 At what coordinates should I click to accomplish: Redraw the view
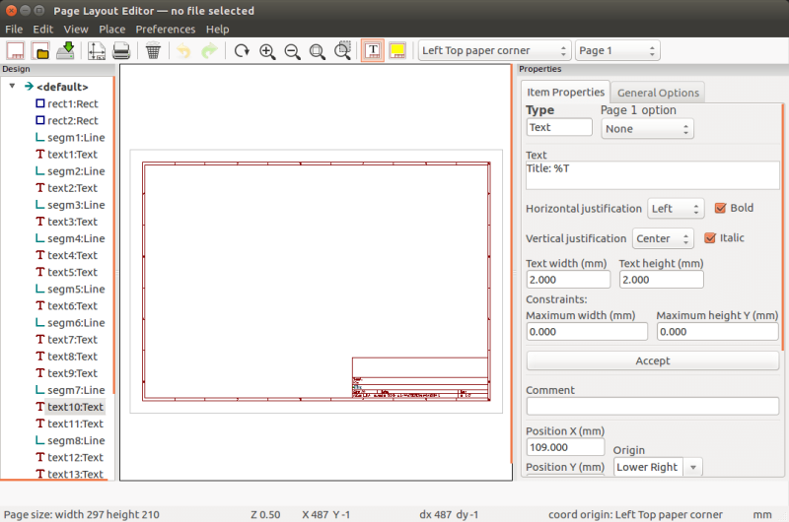point(242,51)
